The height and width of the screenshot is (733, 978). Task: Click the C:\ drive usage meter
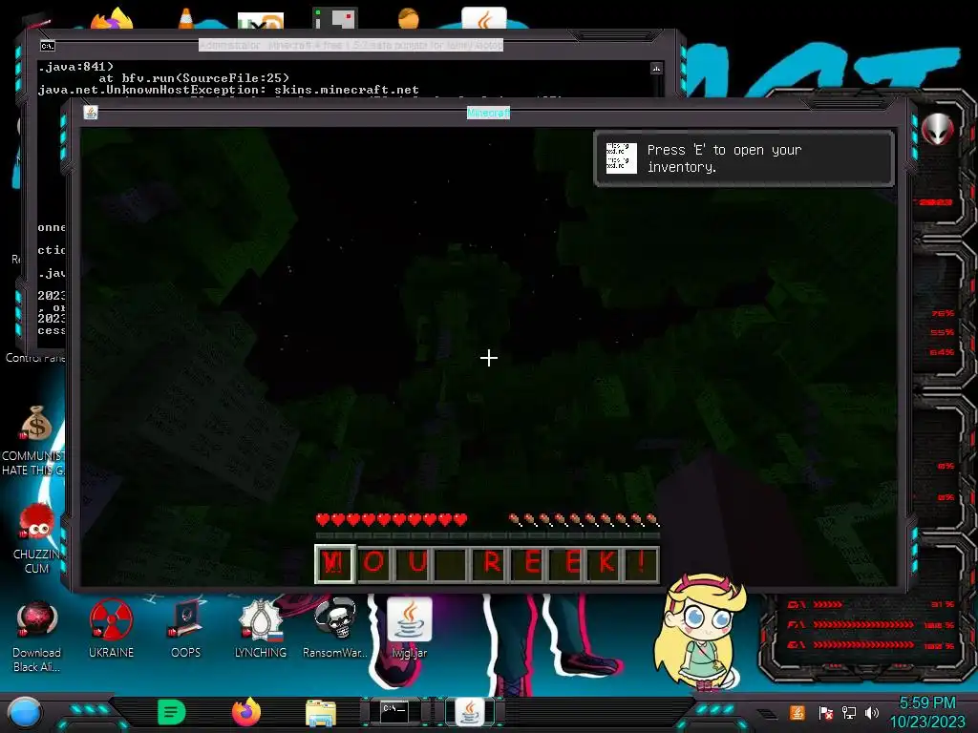coord(871,604)
